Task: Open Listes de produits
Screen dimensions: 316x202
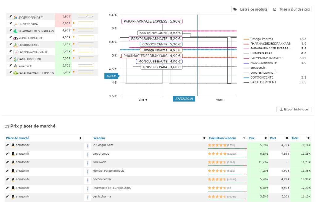Action: 250,9
